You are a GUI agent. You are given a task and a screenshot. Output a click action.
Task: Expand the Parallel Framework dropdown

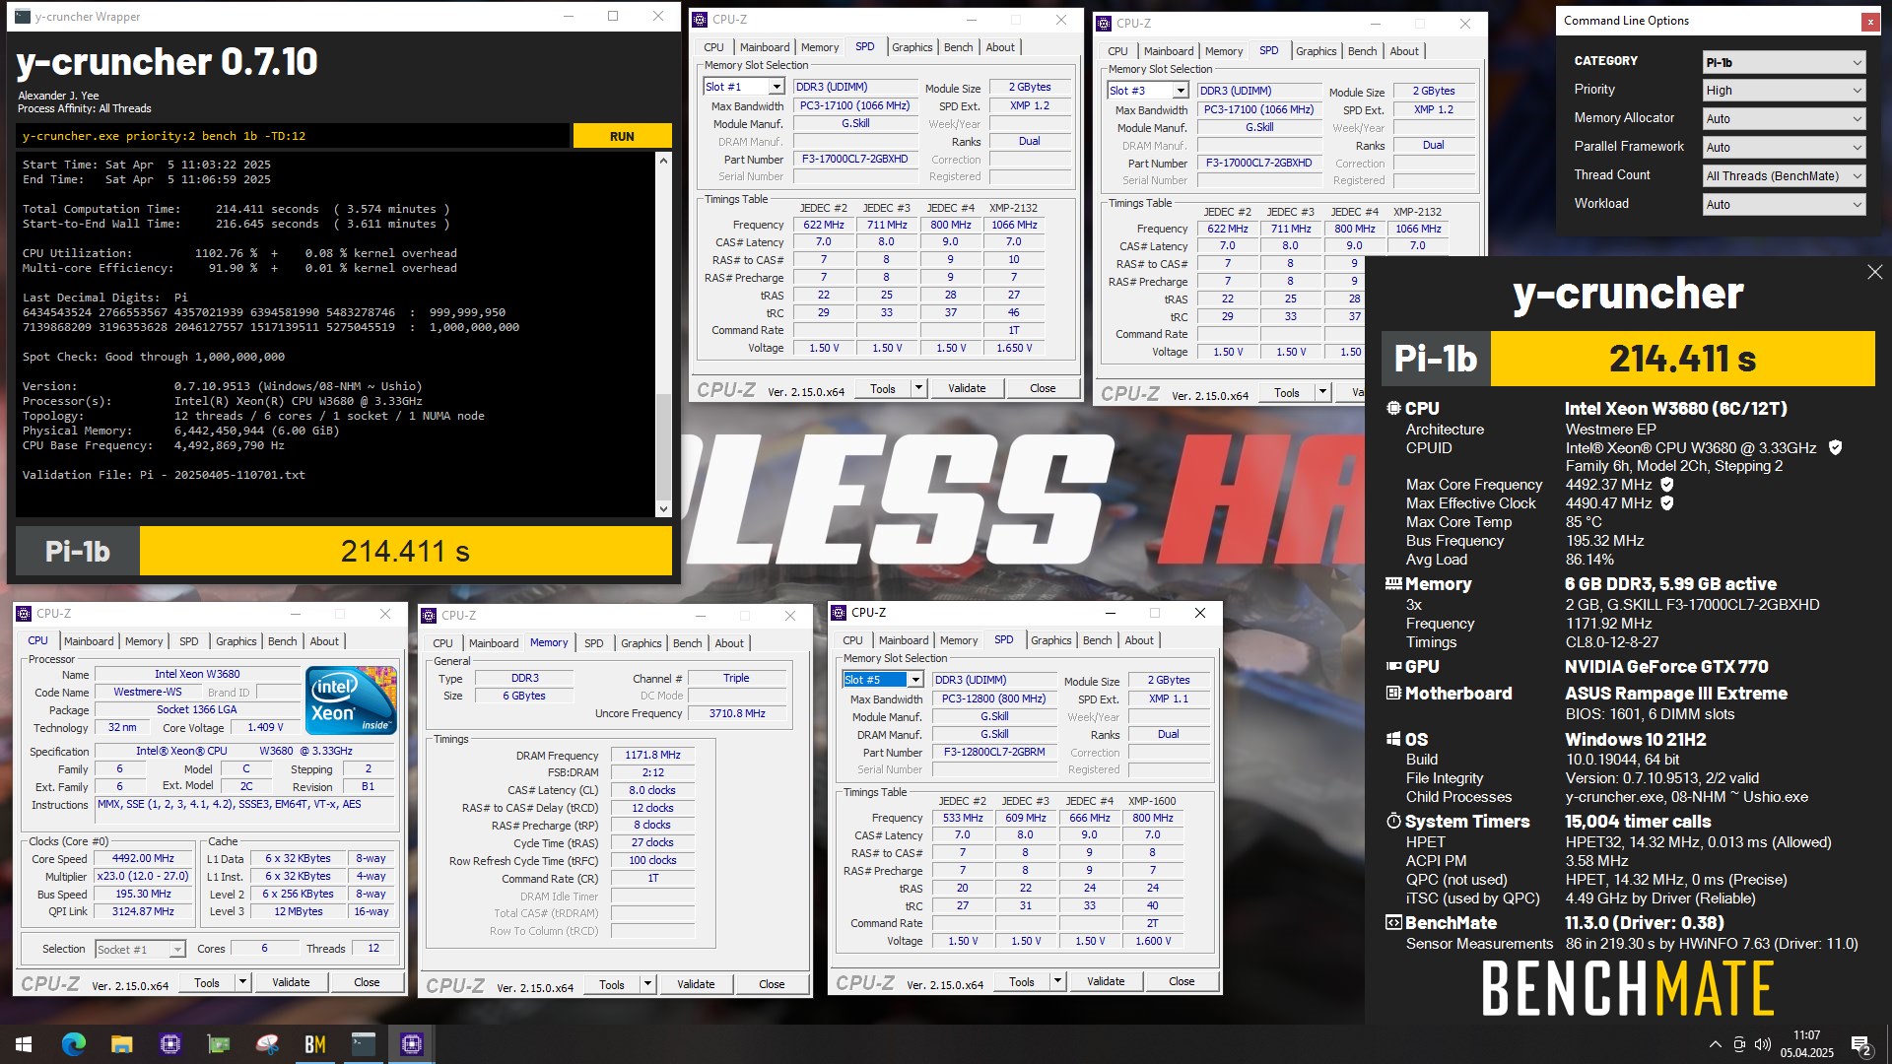[x=1784, y=147]
